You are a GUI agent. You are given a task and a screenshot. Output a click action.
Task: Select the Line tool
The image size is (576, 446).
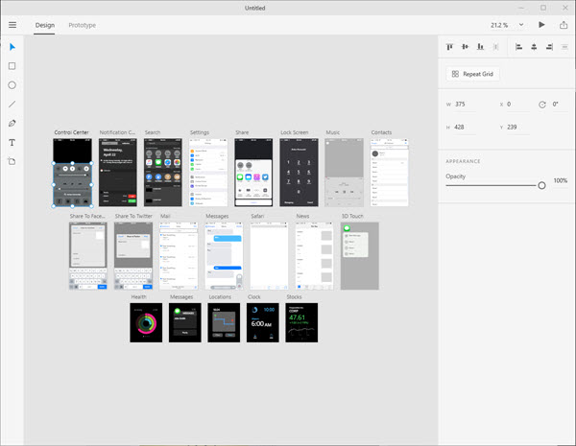pyautogui.click(x=12, y=105)
